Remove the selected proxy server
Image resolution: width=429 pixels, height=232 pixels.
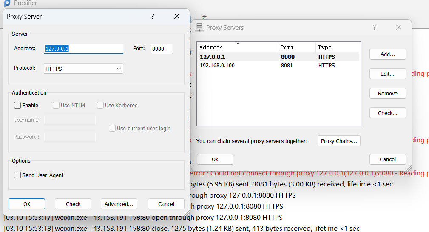tap(387, 93)
